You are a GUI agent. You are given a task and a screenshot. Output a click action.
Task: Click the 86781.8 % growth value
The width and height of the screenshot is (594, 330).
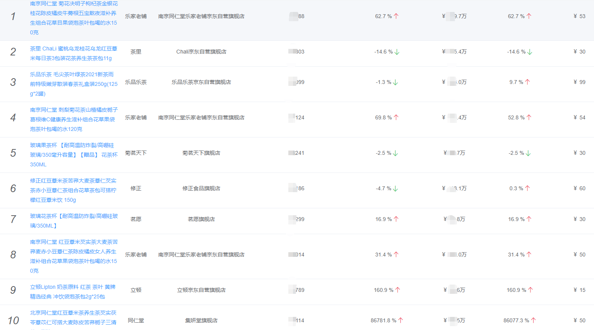383,320
